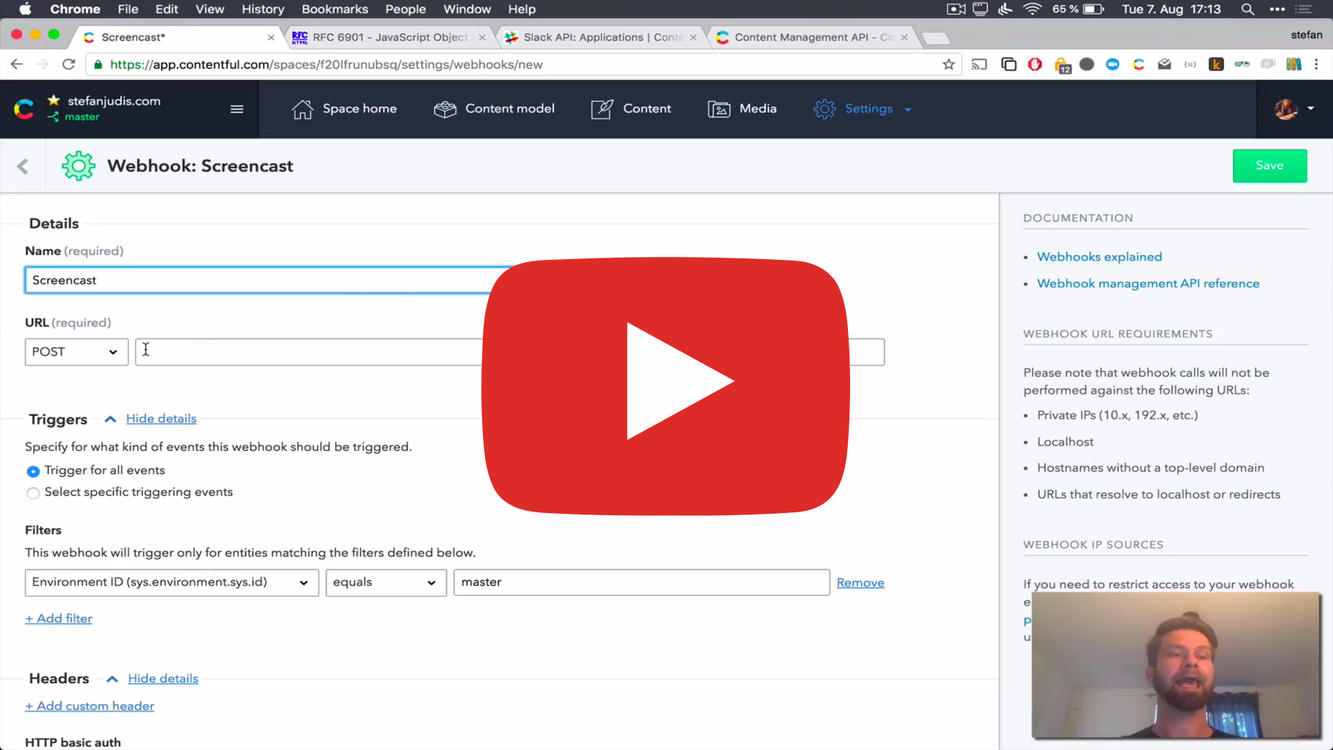Open the History menu in the menu bar
Screen dimensions: 1333x750
(x=263, y=9)
